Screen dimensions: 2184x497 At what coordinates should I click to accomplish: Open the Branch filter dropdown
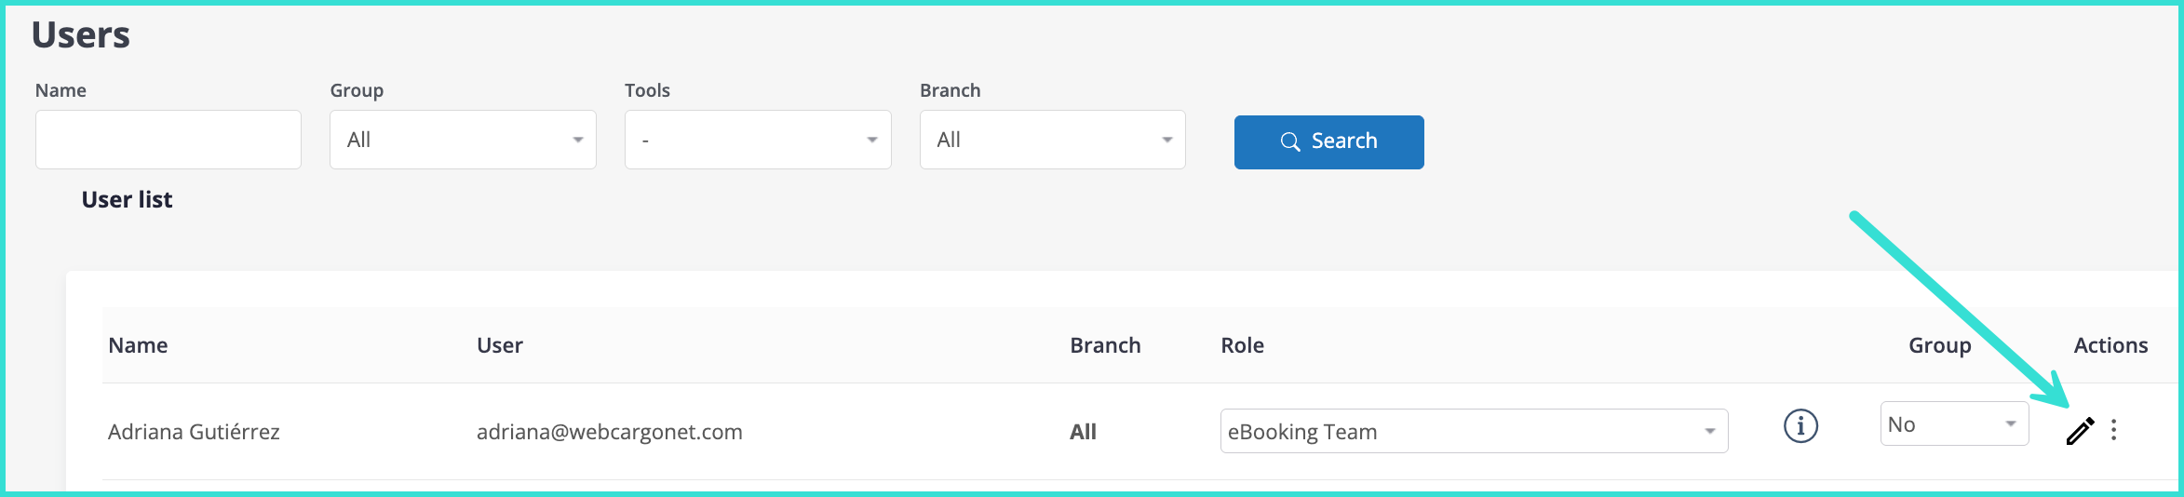pos(1052,140)
